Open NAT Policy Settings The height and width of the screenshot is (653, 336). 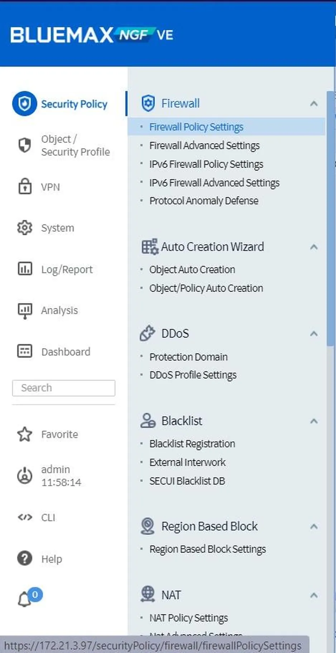[189, 618]
